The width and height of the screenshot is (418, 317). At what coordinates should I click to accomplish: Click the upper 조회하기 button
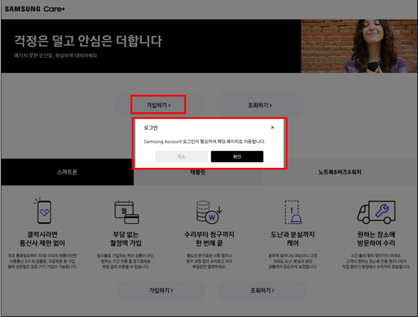(x=260, y=105)
